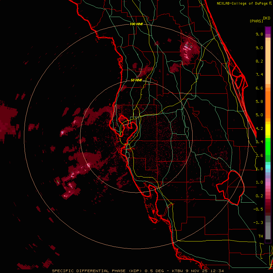This screenshot has width=273, height=273.
Task: Click the 0.2 value on the color scale
Action: pos(259,196)
